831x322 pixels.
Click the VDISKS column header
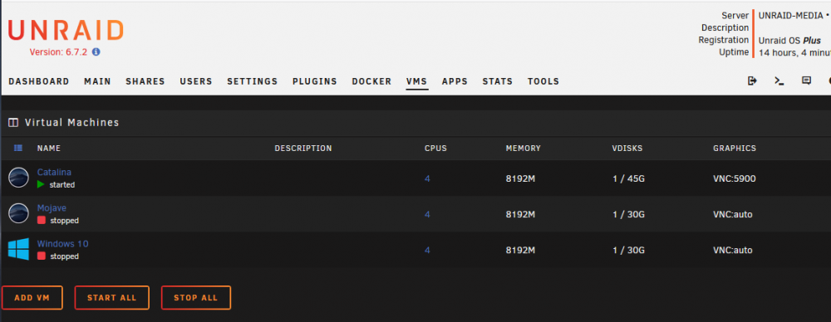[x=627, y=149]
